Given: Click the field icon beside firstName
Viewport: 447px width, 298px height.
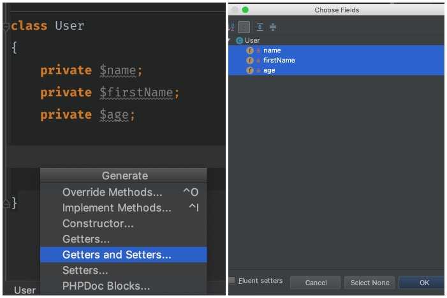Looking at the screenshot, I should pyautogui.click(x=250, y=61).
